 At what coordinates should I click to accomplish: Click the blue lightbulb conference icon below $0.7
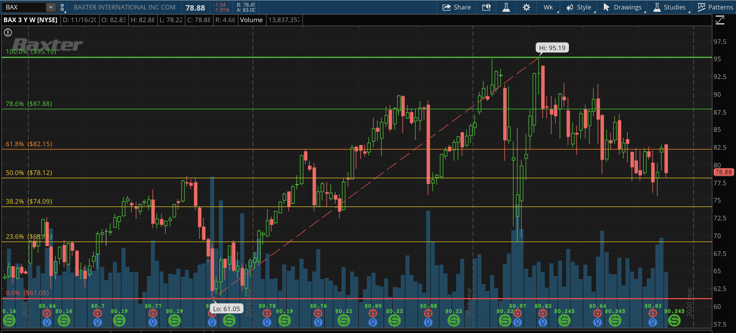pos(98,322)
